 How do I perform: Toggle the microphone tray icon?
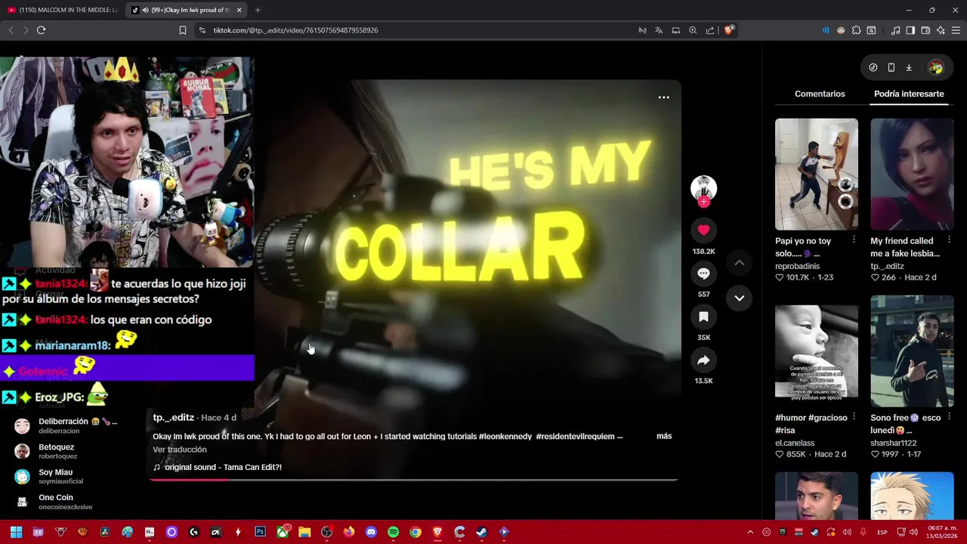coord(863,532)
